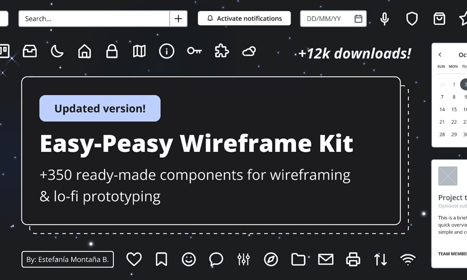Screen dimensions: 467x280
Task: Click the up-down sort arrows icon
Action: (x=380, y=259)
